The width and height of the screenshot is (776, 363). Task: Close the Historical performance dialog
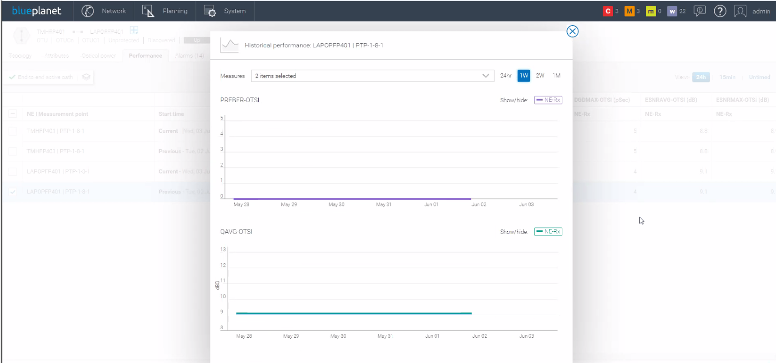(x=572, y=31)
